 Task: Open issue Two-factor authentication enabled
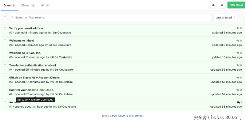[33, 65]
